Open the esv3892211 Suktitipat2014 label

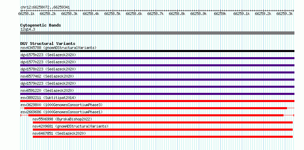pyautogui.click(x=48, y=98)
